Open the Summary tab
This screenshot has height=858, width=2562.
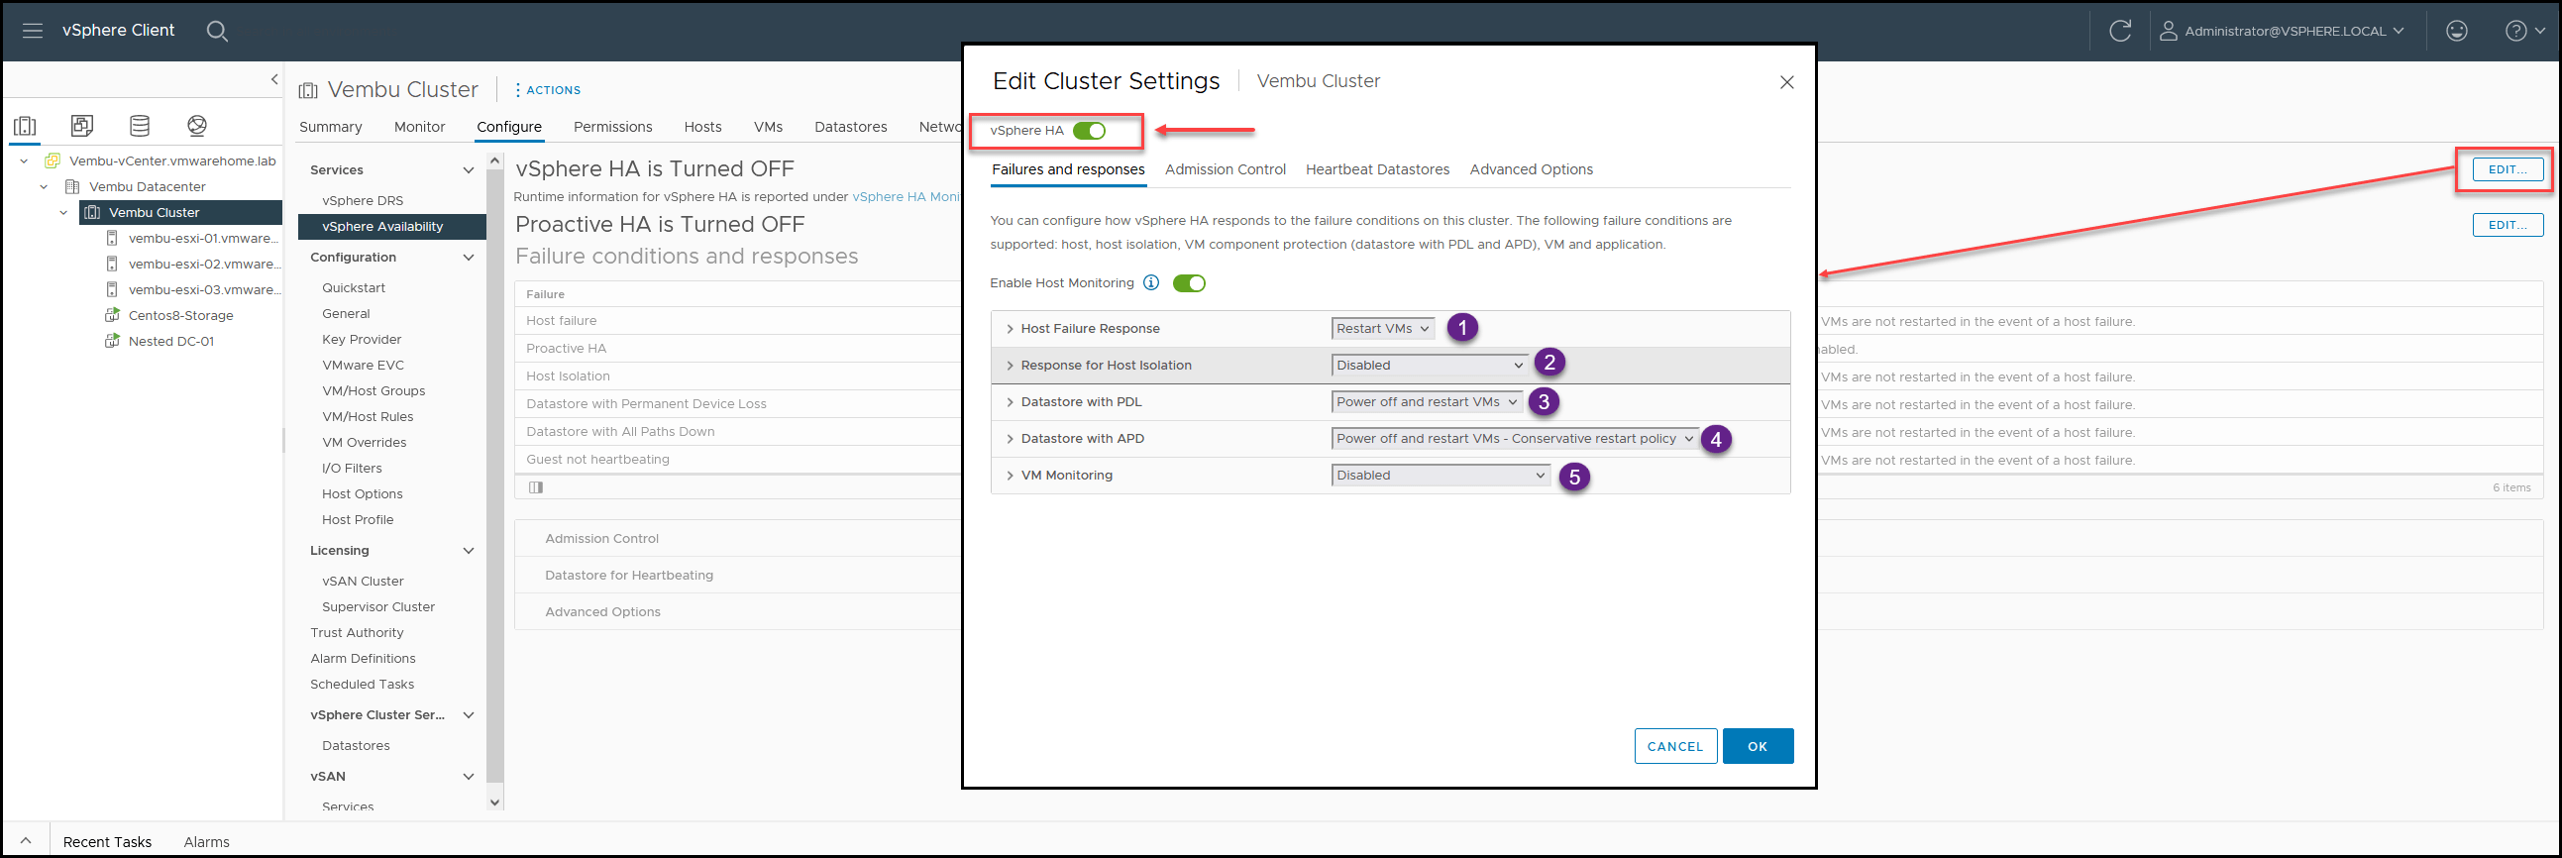[330, 127]
